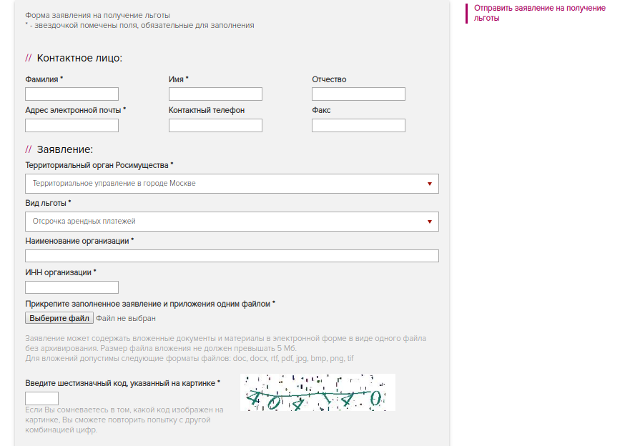
Task: Click the 'Заявление:' section heading
Action: click(x=65, y=149)
